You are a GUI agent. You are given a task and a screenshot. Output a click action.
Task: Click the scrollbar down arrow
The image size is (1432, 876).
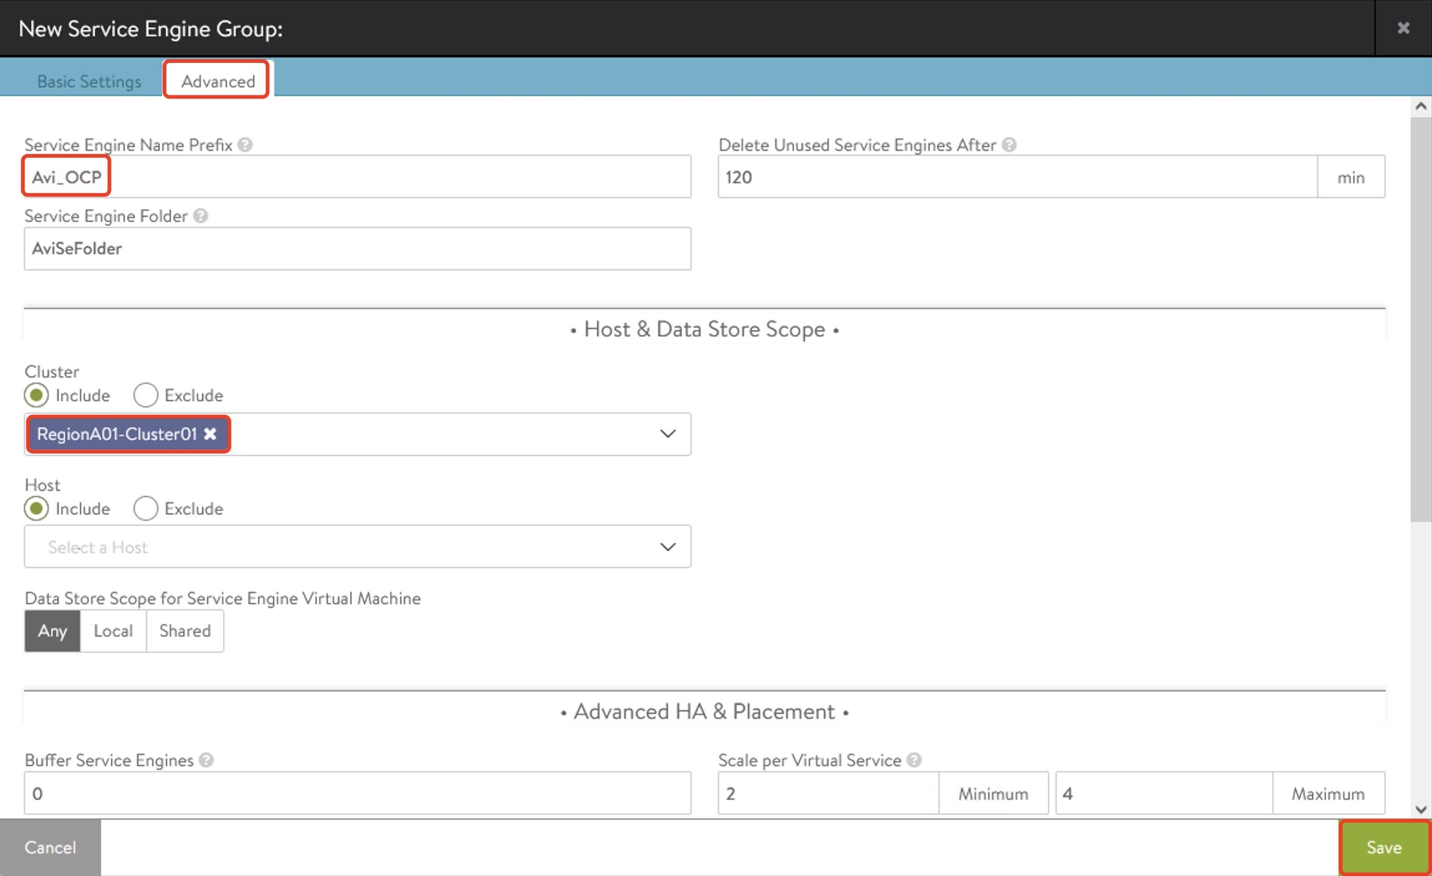(1421, 809)
